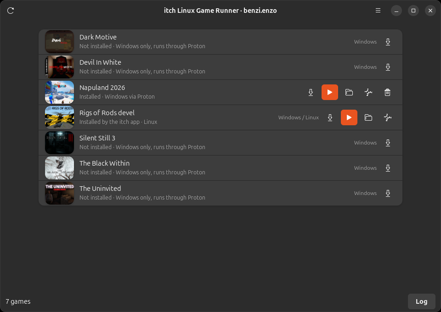Open Rigs of Rods devel configuration icon

(388, 117)
